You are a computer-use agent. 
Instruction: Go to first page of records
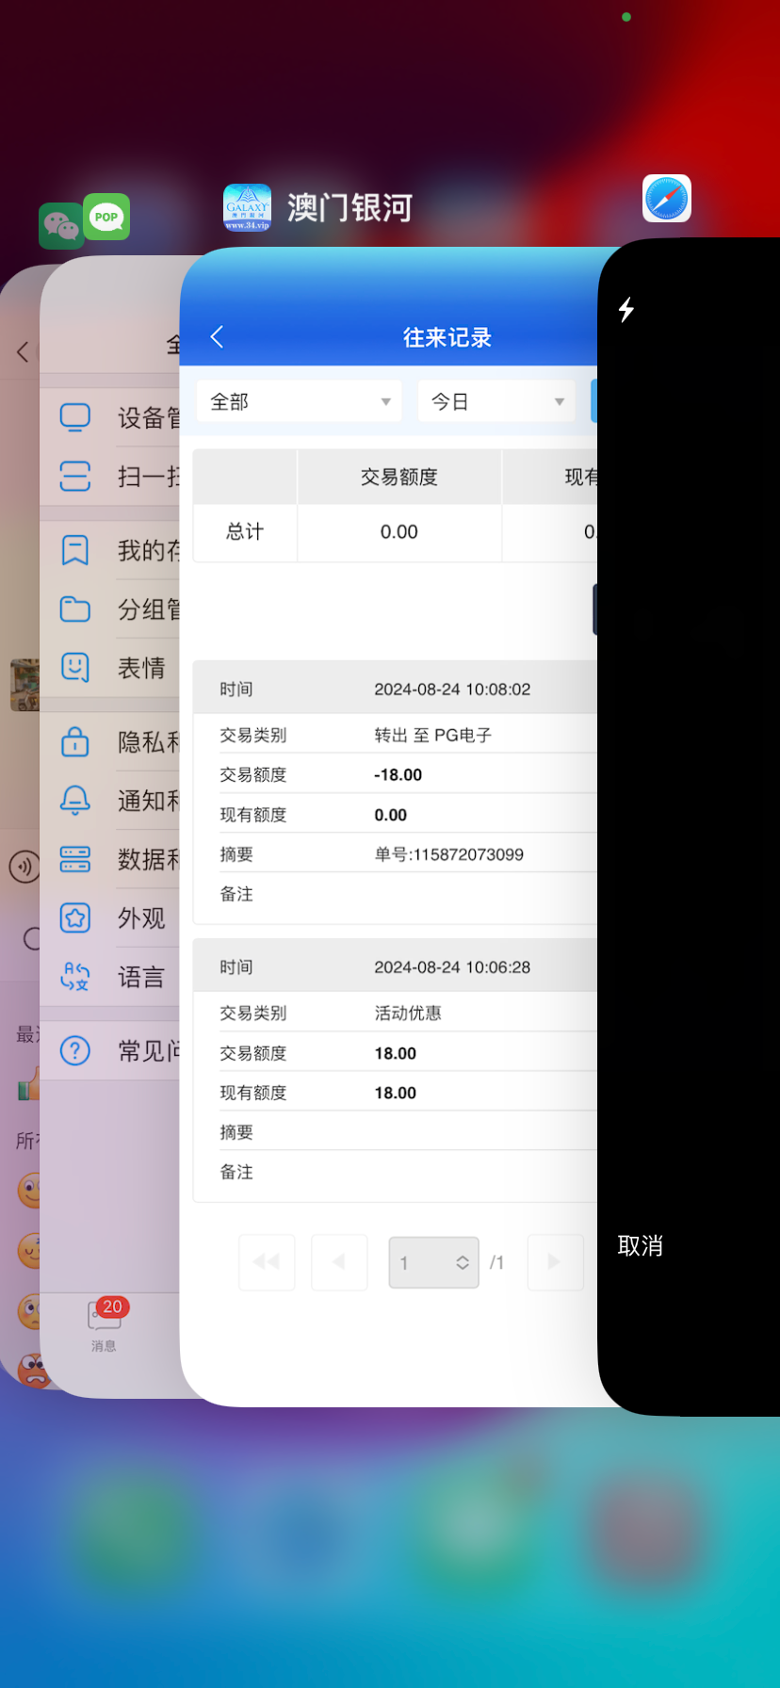pos(267,1262)
